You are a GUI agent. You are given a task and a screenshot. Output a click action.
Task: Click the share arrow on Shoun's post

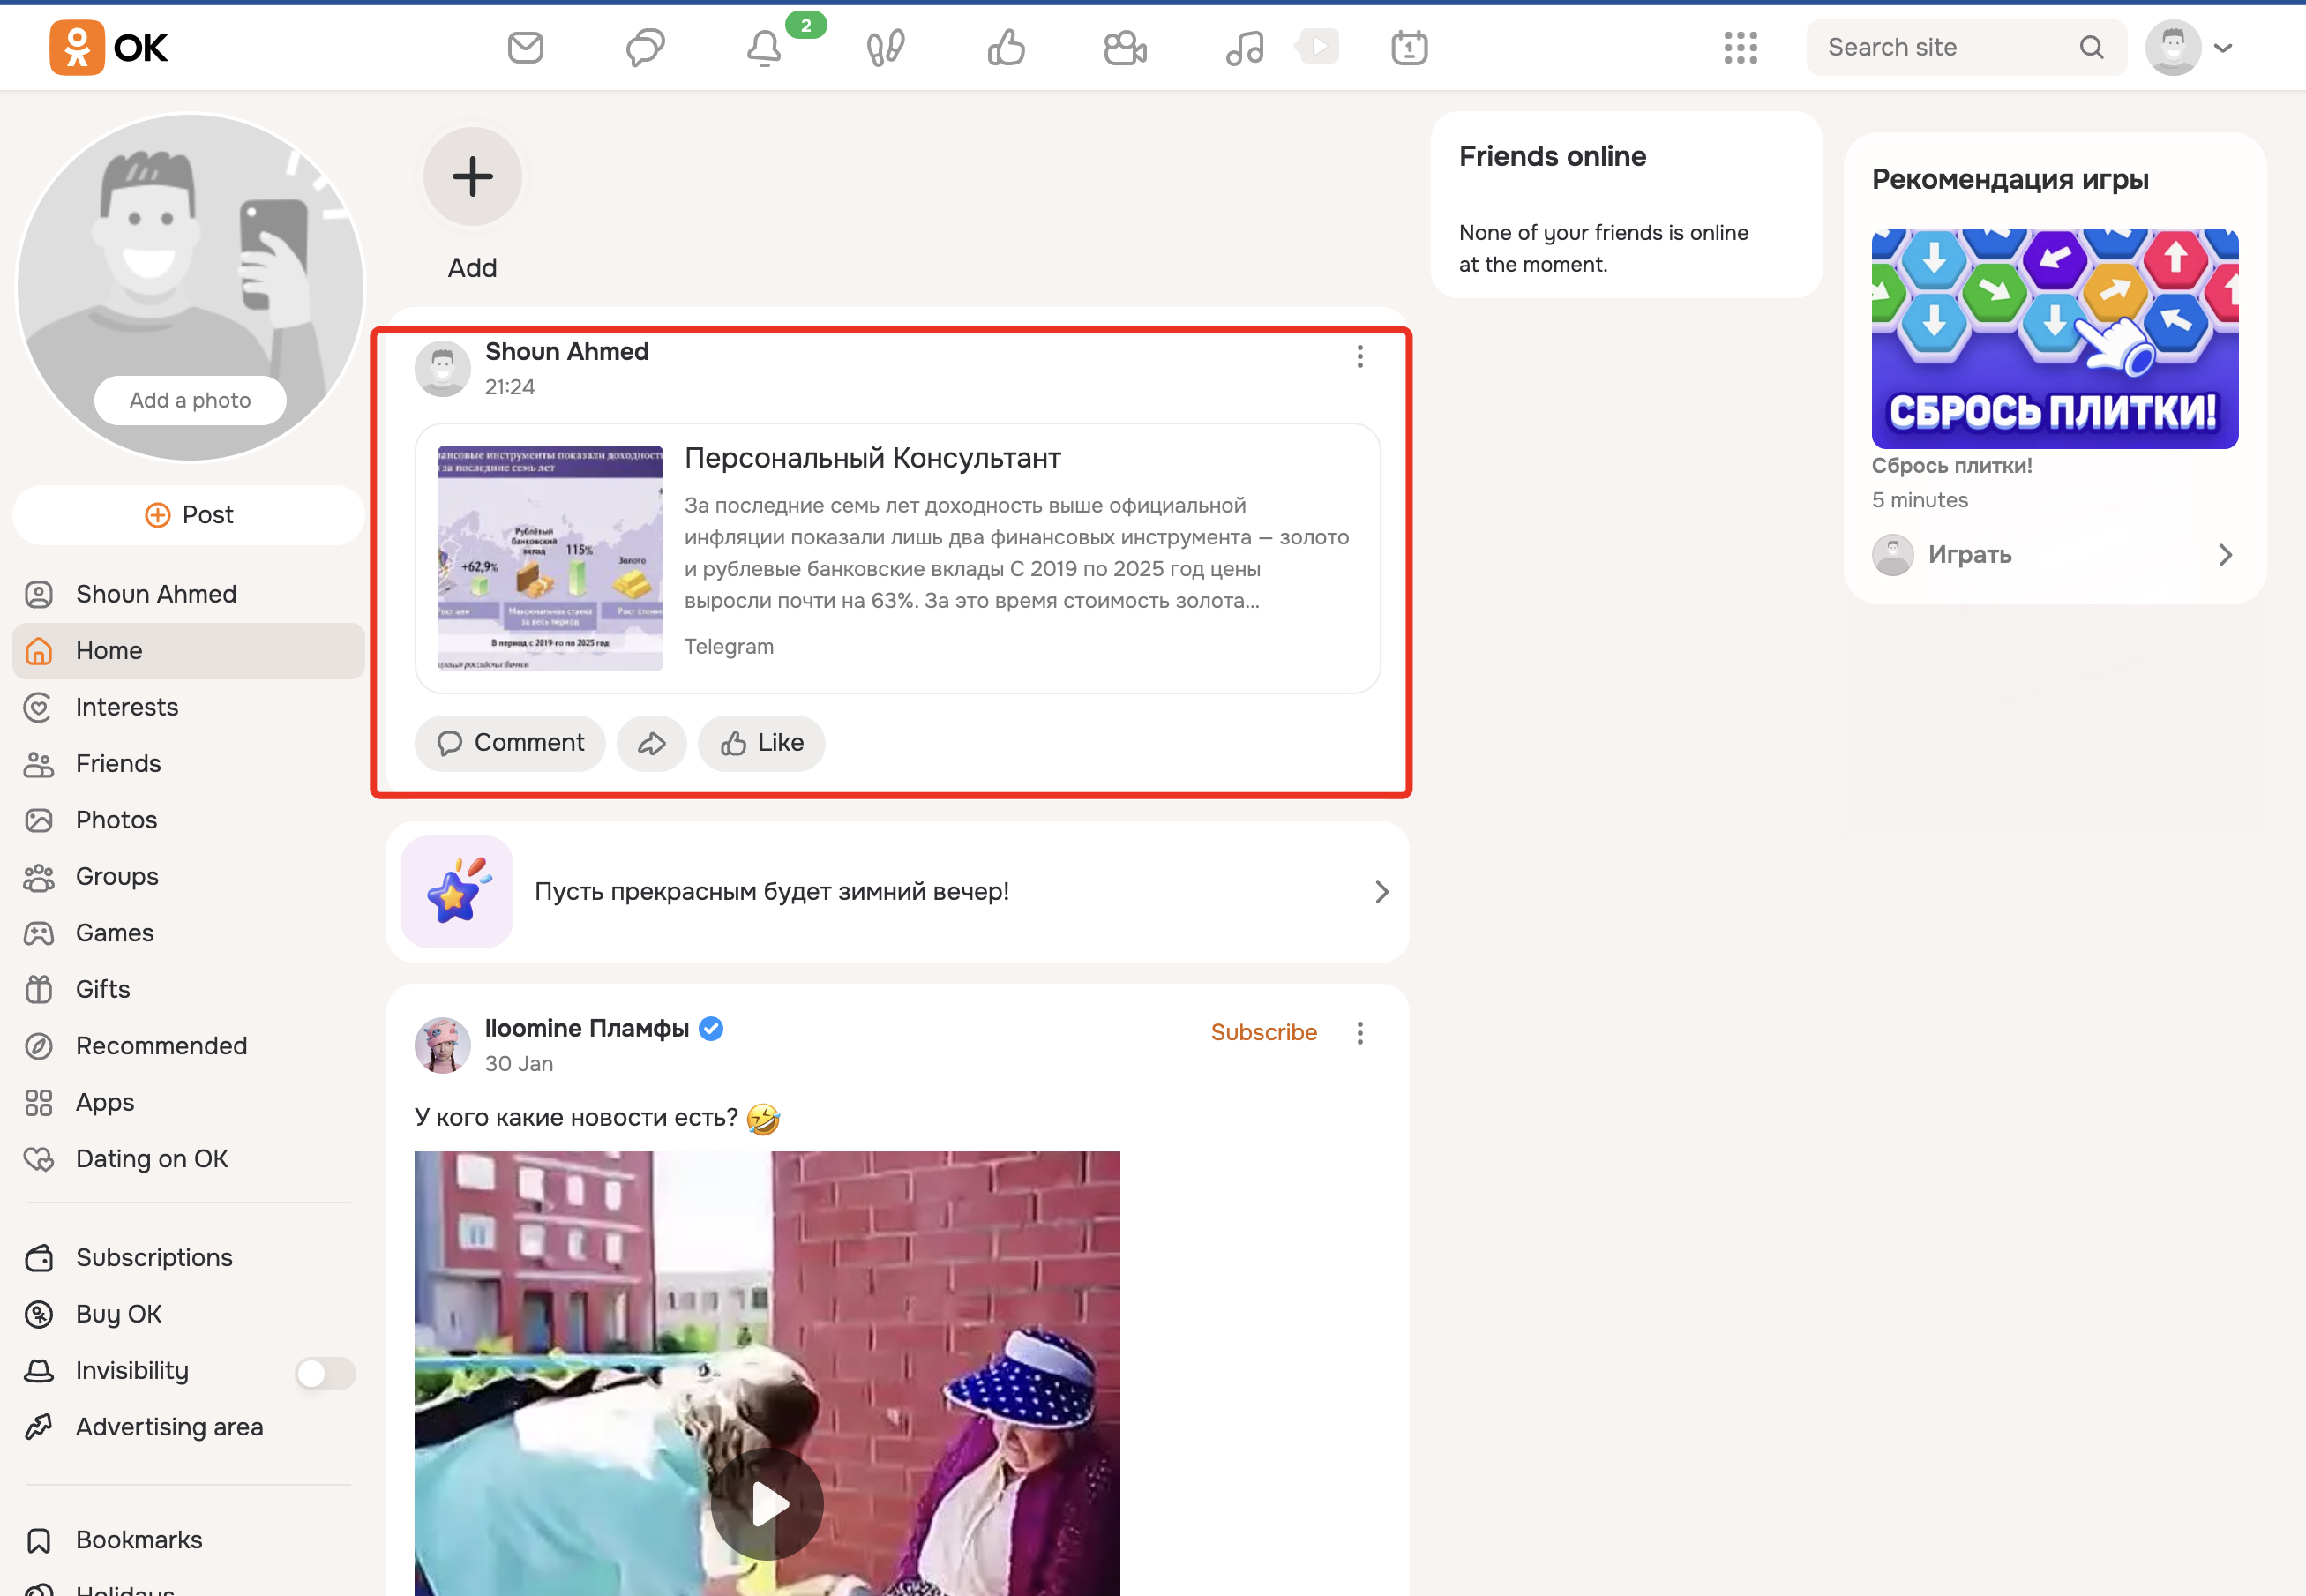pos(651,743)
